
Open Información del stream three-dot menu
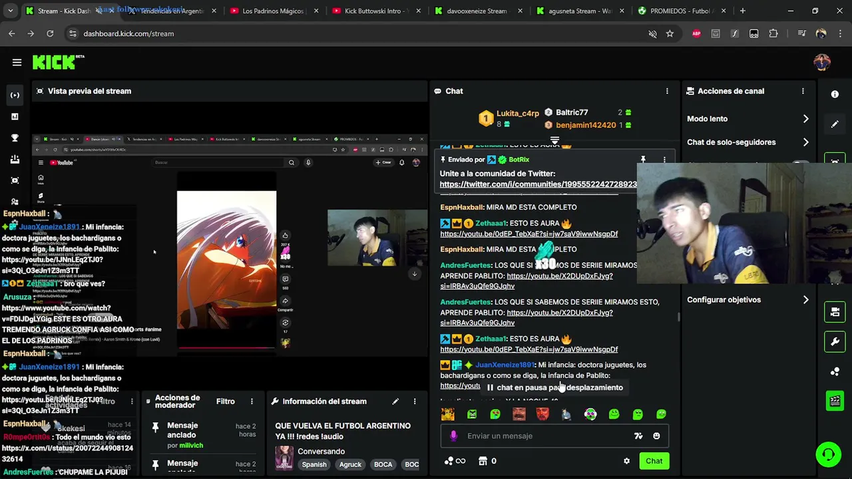414,401
